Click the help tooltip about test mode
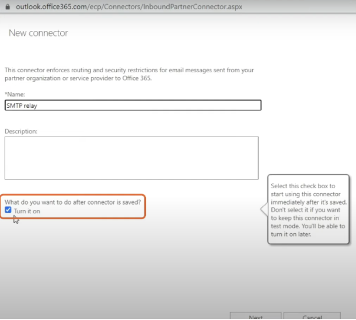 pyautogui.click(x=309, y=210)
